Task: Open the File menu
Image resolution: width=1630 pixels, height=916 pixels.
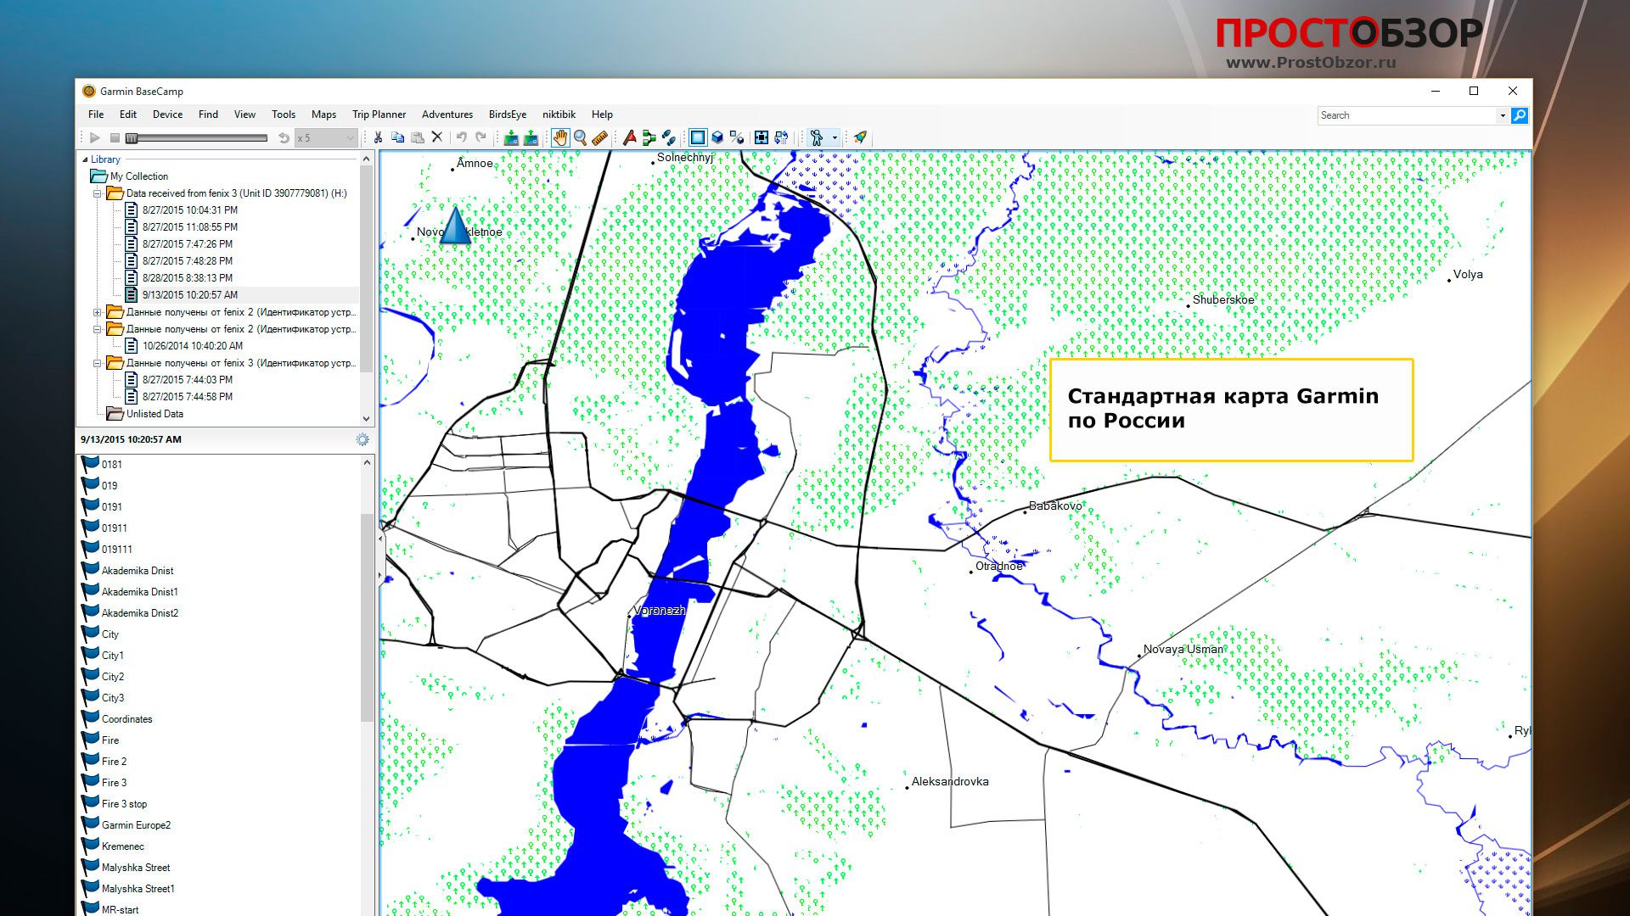Action: [x=96, y=114]
